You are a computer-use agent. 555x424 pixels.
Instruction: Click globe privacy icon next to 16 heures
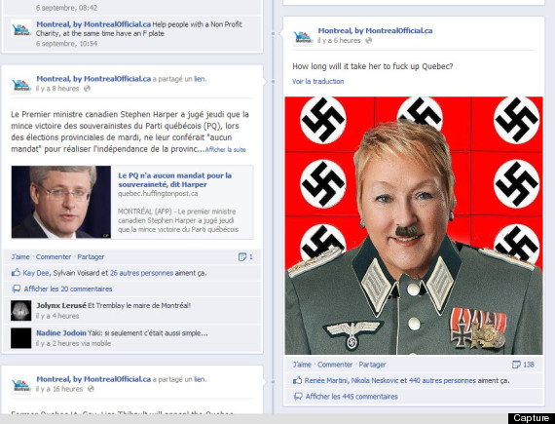(91, 389)
